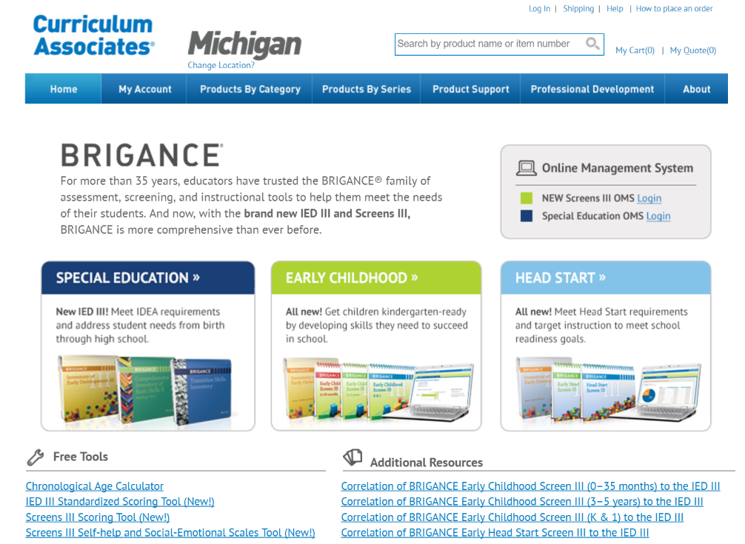
Task: Open the Professional Development menu
Action: [592, 89]
